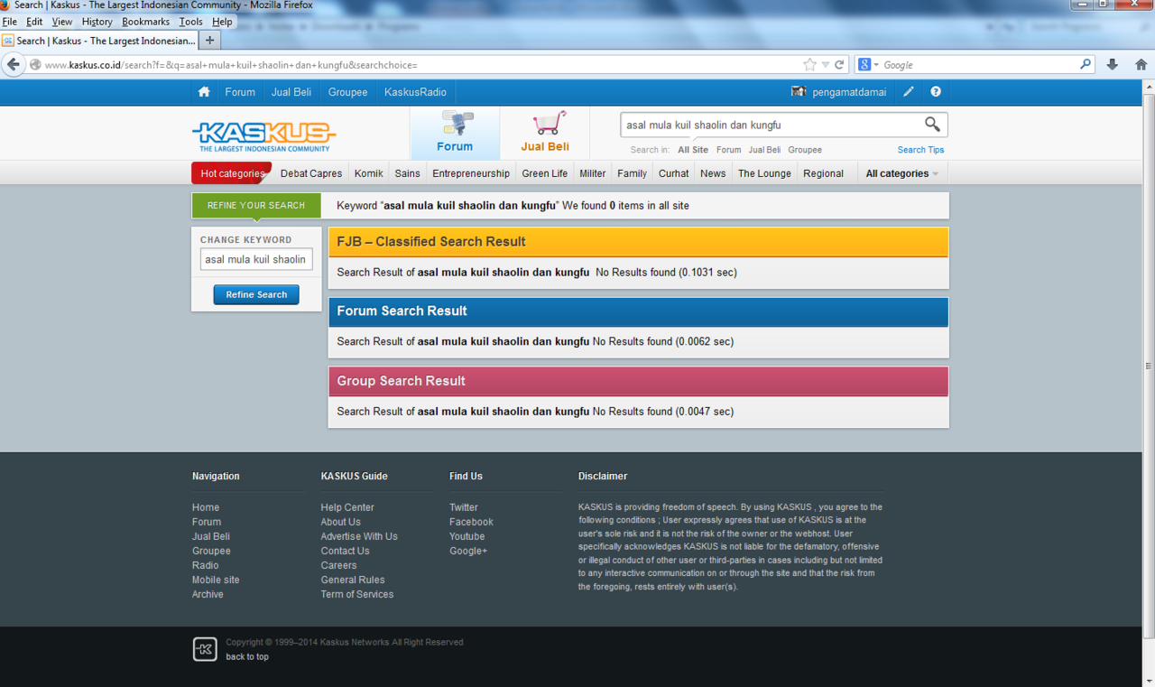Open the Google search engine dropdown
The image size is (1155, 687).
click(867, 65)
